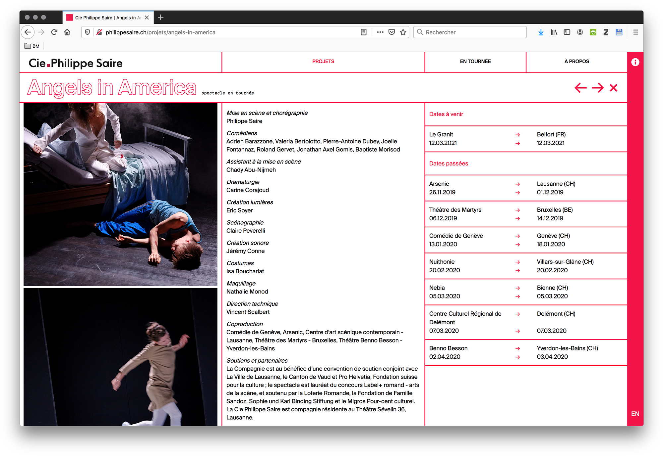Toggle the sidebar view icon
This screenshot has height=456, width=663.
click(567, 32)
